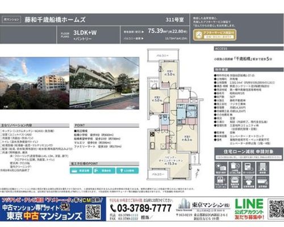284x227 pixels.
Task: Click the LED lighting bulb badge
Action: (x=127, y=171)
